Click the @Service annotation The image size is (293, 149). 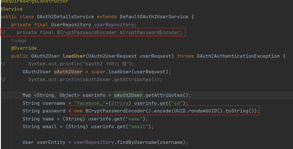[x=11, y=9]
